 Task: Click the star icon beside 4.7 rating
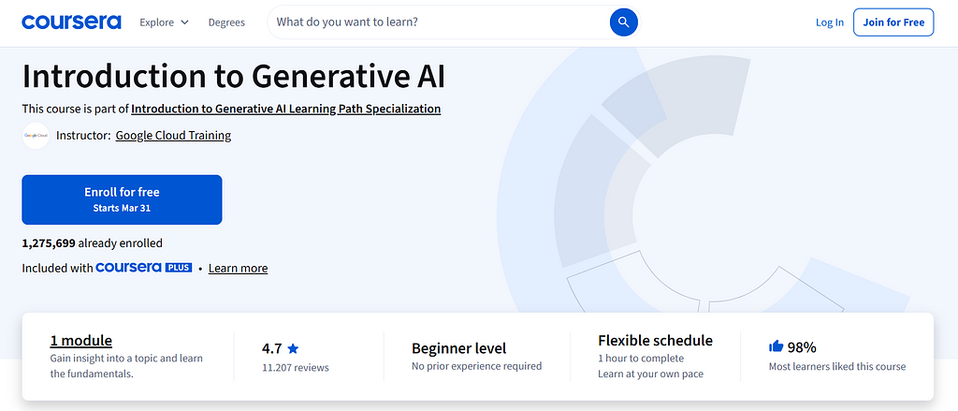click(294, 348)
